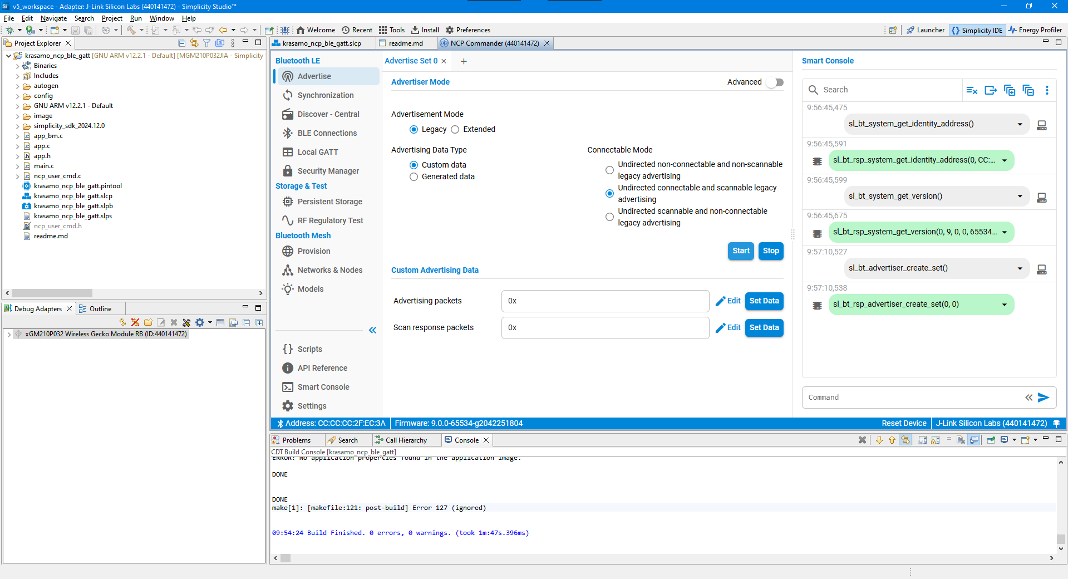1068x579 pixels.
Task: Select Generated data advertising type
Action: [x=414, y=176]
